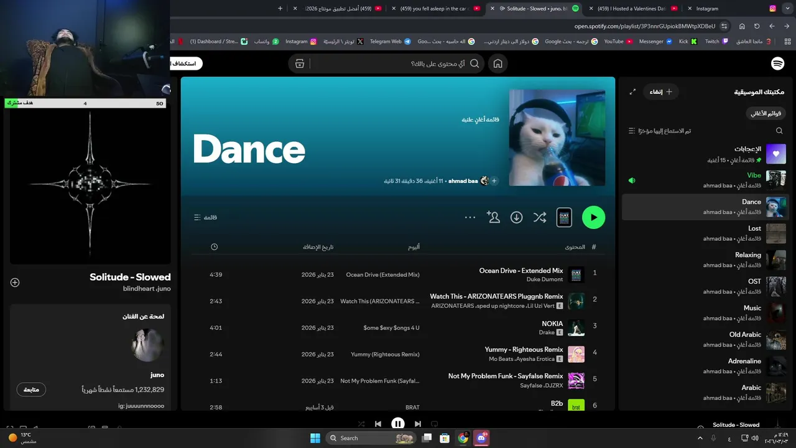Click the استكشاف button at the top

pos(186,63)
